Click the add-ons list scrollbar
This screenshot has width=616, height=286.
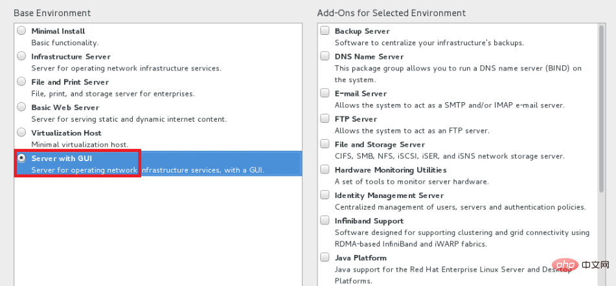coord(602,109)
